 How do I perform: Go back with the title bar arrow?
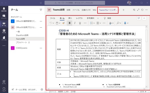coord(2,3)
